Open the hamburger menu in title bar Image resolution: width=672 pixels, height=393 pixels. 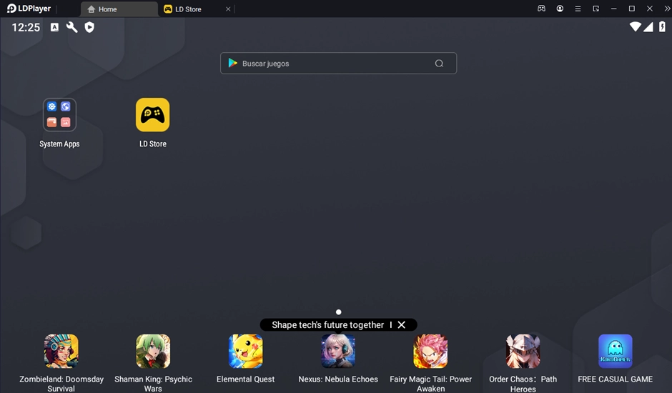pos(578,9)
